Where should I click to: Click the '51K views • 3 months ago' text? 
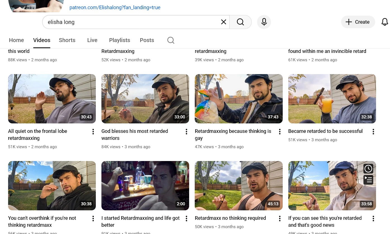(313, 140)
